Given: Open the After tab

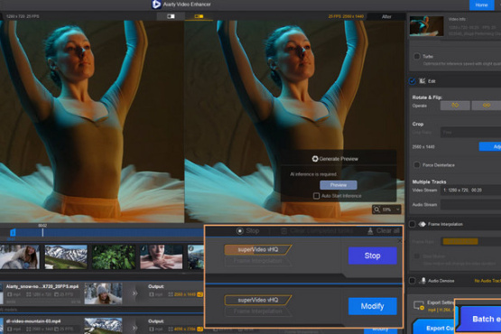Looking at the screenshot, I should point(386,16).
